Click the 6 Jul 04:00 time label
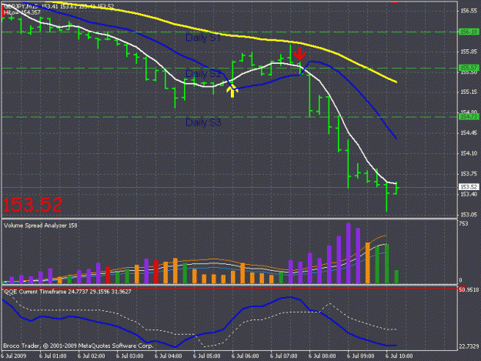The image size is (481, 361). click(x=168, y=356)
